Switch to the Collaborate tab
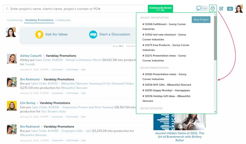The width and height of the screenshot is (246, 144). pos(63,20)
